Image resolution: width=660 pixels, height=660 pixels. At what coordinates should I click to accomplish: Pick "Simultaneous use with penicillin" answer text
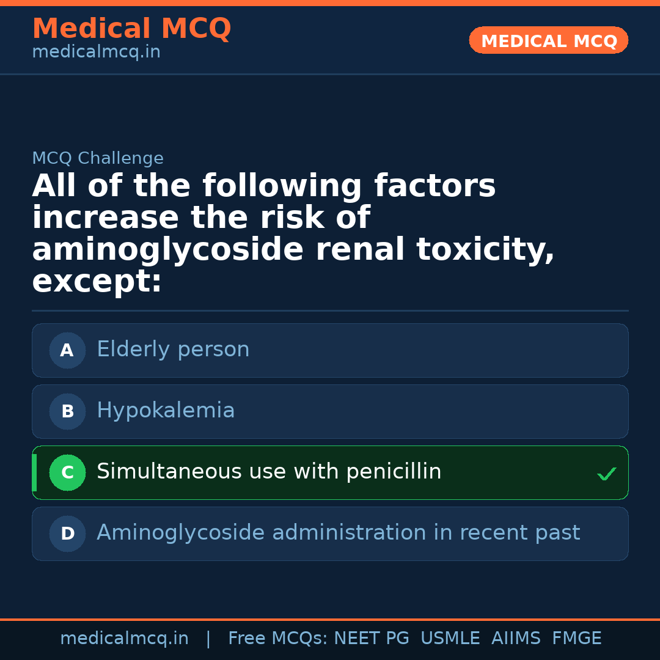coord(269,472)
